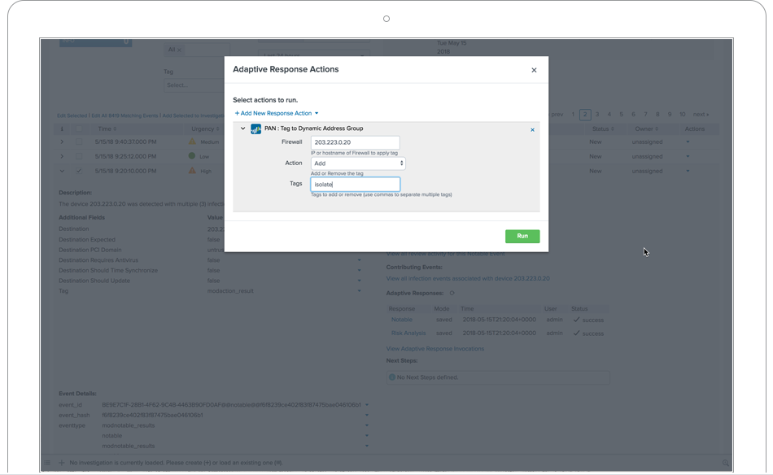Viewport: 773px width, 475px height.
Task: Click Edit All 8419 Matching Events
Action: (x=124, y=115)
